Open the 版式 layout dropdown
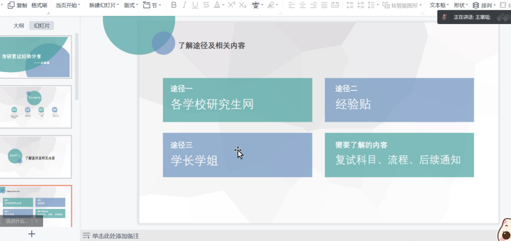511x241 pixels. (x=131, y=5)
